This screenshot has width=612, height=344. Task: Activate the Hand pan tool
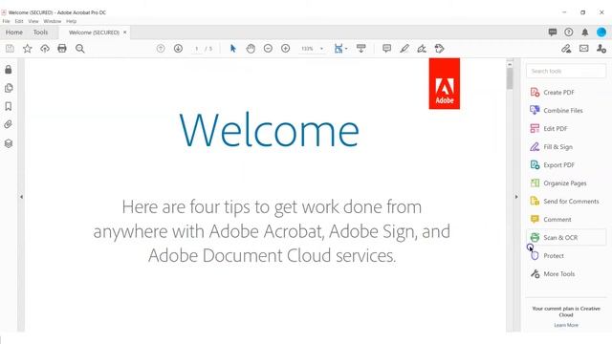[x=251, y=49]
